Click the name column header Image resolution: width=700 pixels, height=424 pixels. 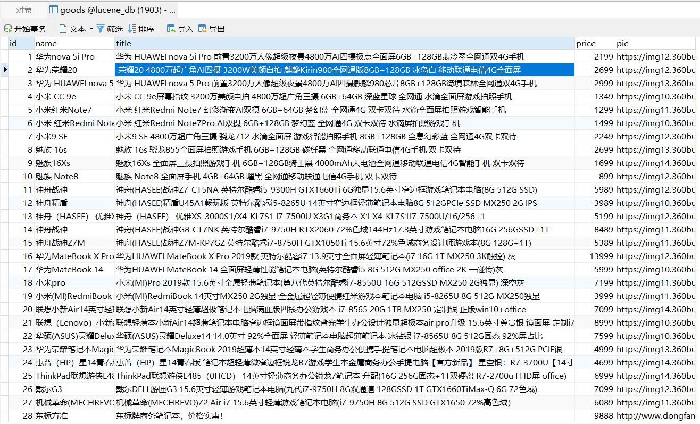(x=74, y=44)
